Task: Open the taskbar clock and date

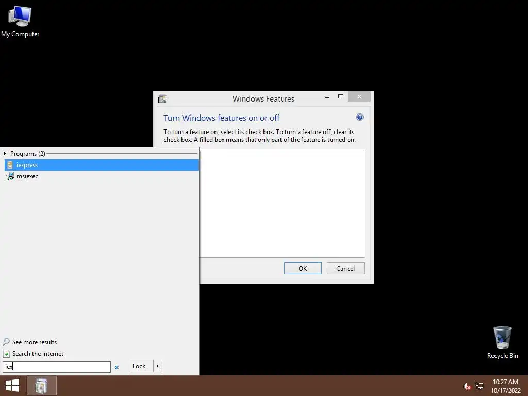Action: point(505,386)
